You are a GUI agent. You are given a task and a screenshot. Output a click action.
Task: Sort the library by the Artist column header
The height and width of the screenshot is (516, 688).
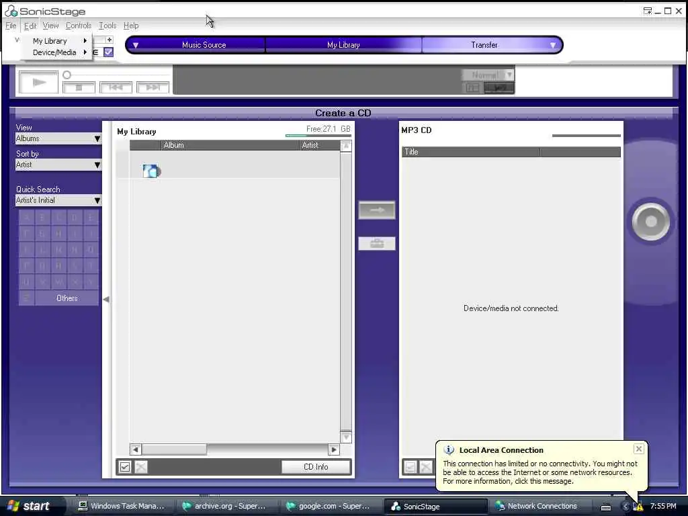click(320, 145)
